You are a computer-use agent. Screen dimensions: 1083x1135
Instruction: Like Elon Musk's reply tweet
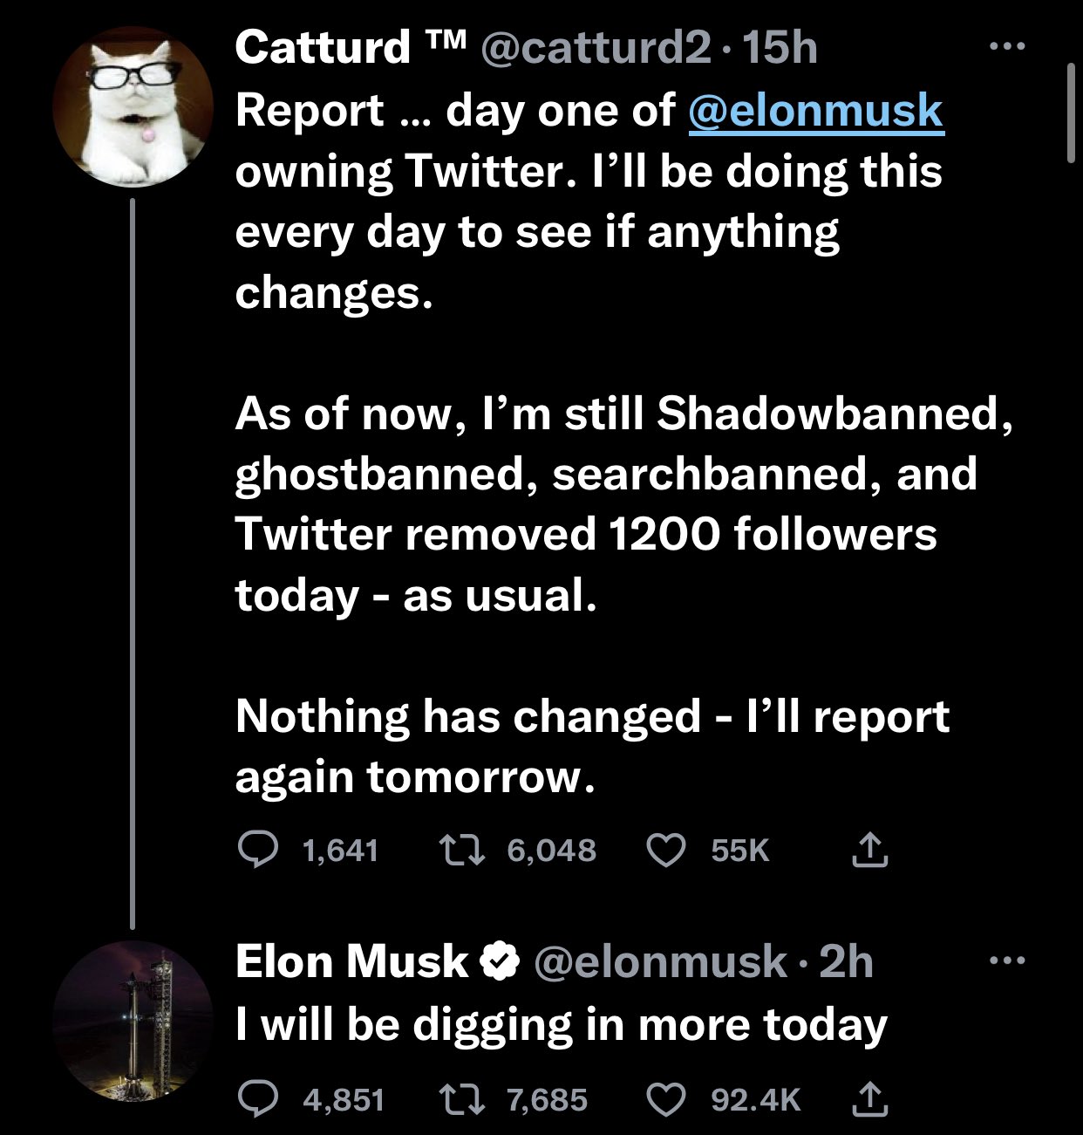[x=666, y=1098]
